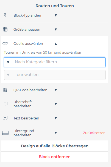Click the Text bearbeiten comment icon
Viewport: 111px width, 167px height.
[x=5, y=118]
